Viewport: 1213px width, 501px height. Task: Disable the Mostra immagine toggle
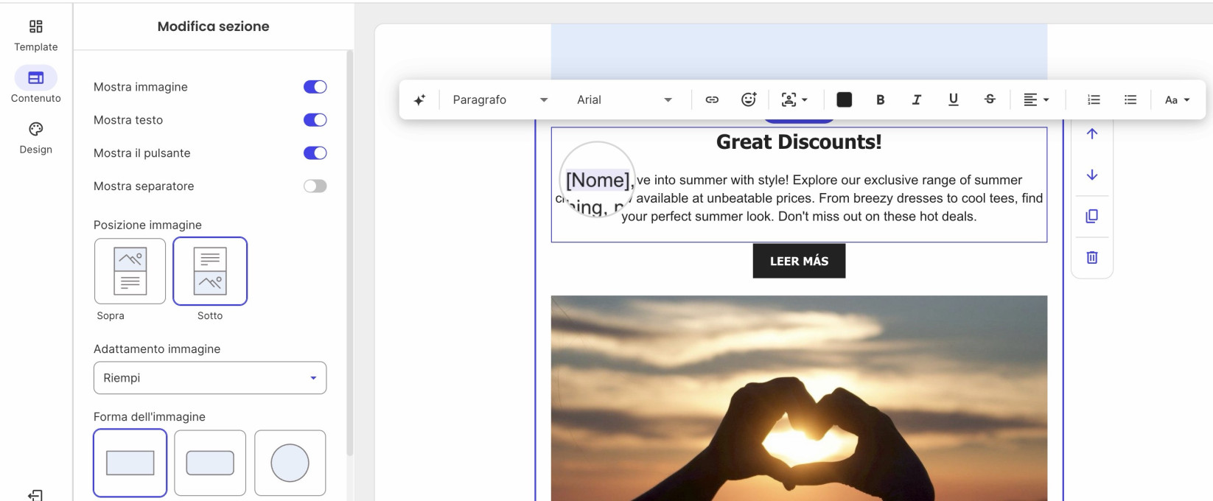[x=315, y=87]
